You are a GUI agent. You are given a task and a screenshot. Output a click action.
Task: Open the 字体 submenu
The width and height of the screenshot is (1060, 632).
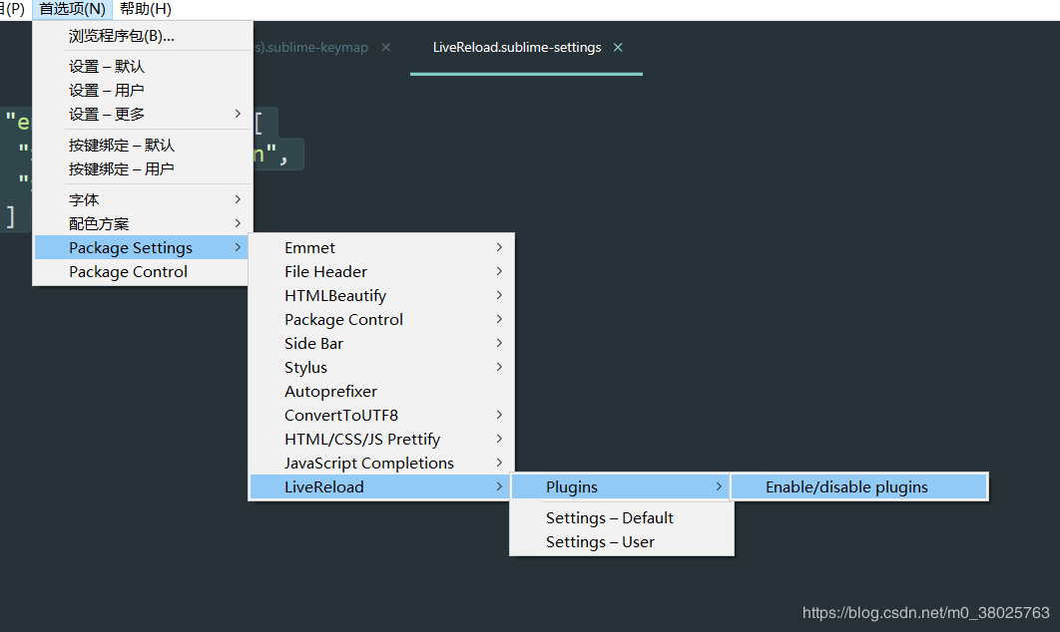(x=143, y=199)
